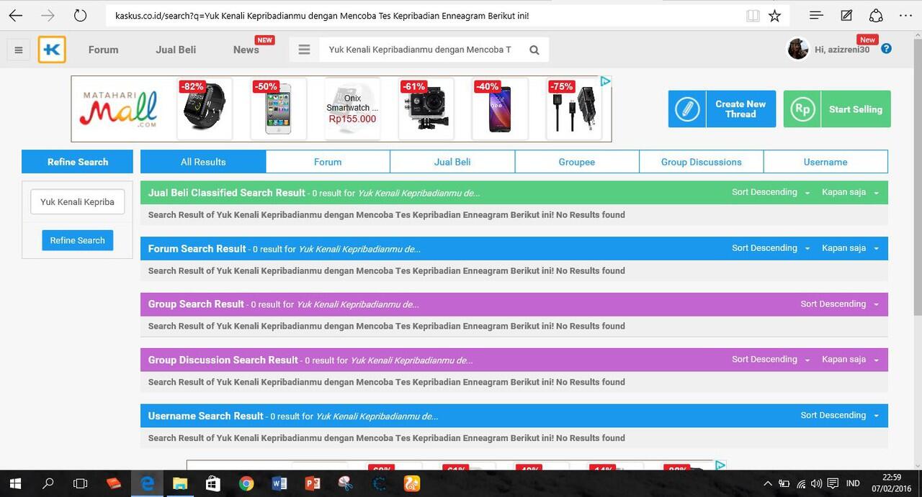Open Edge's More actions ellipsis
This screenshot has width=922, height=497.
906,15
